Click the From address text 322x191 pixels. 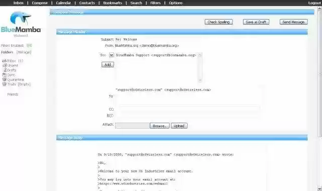(x=147, y=46)
